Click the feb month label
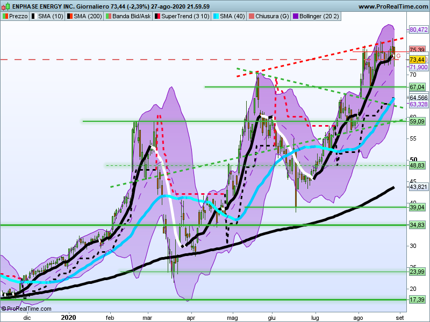This screenshot has height=322, width=430. click(110, 318)
